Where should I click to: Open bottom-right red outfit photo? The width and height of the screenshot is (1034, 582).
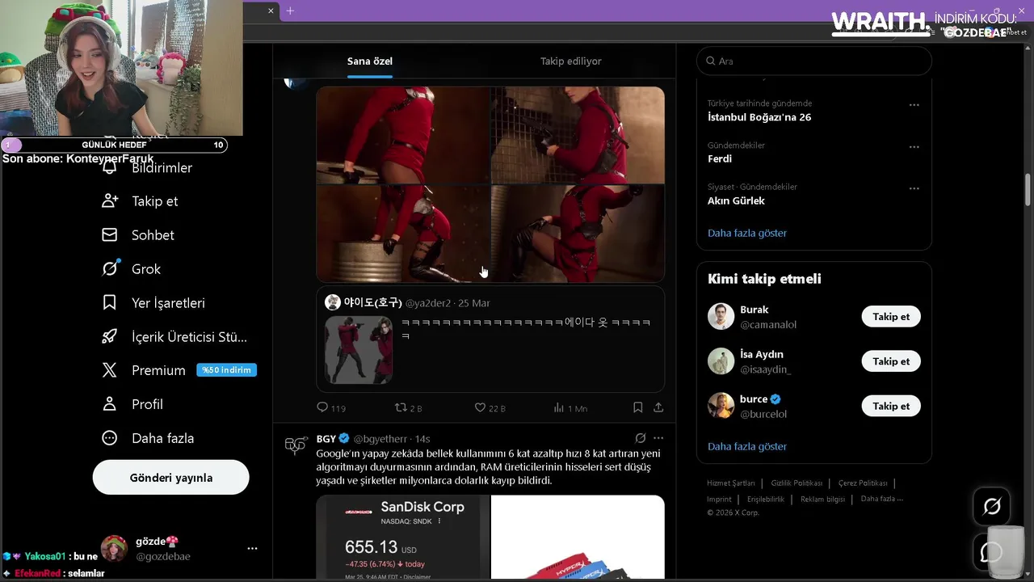(x=578, y=234)
